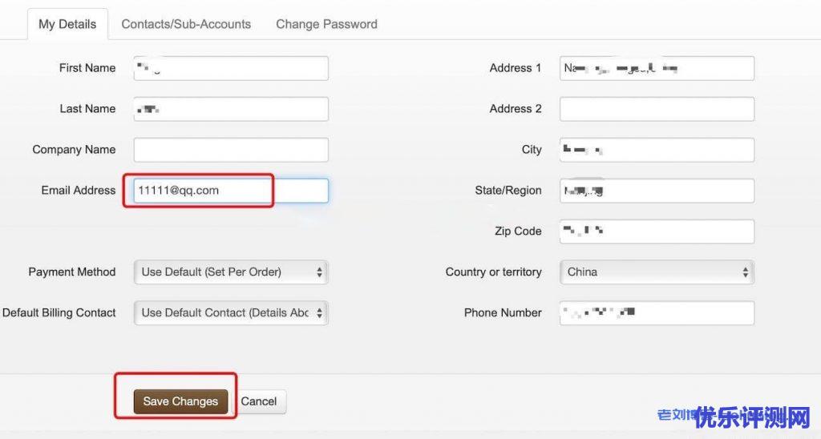Focus the Last Name text box

tap(231, 109)
